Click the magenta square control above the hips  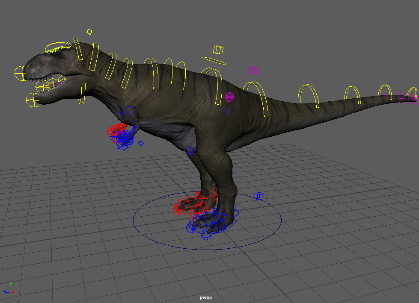[252, 70]
